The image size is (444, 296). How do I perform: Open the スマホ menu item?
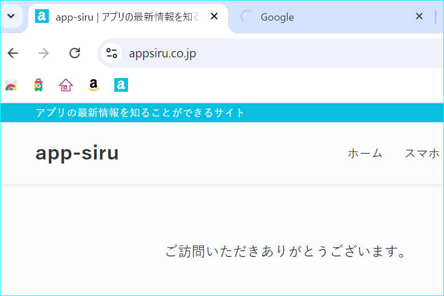pos(422,154)
